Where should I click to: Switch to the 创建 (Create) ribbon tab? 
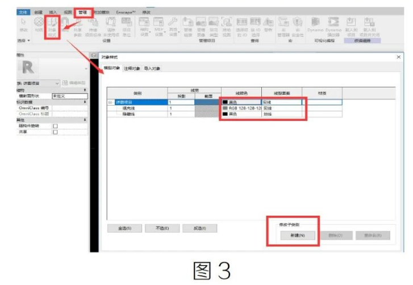pyautogui.click(x=38, y=12)
